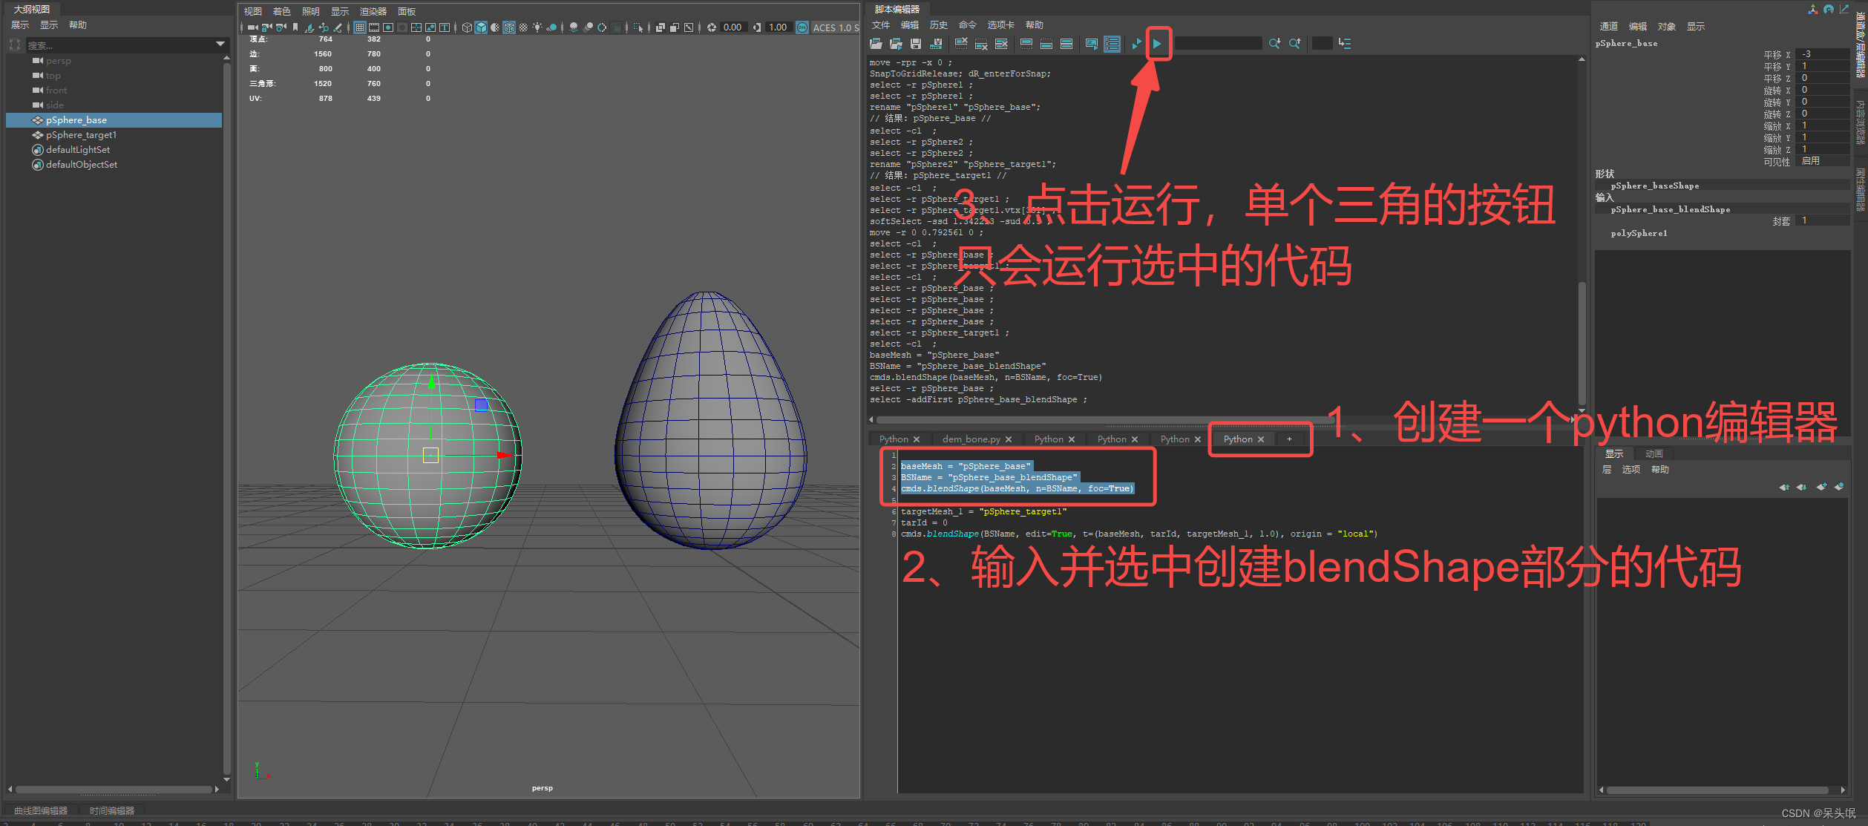
Task: Toggle wireframe on shaded in the viewport
Action: tap(509, 28)
